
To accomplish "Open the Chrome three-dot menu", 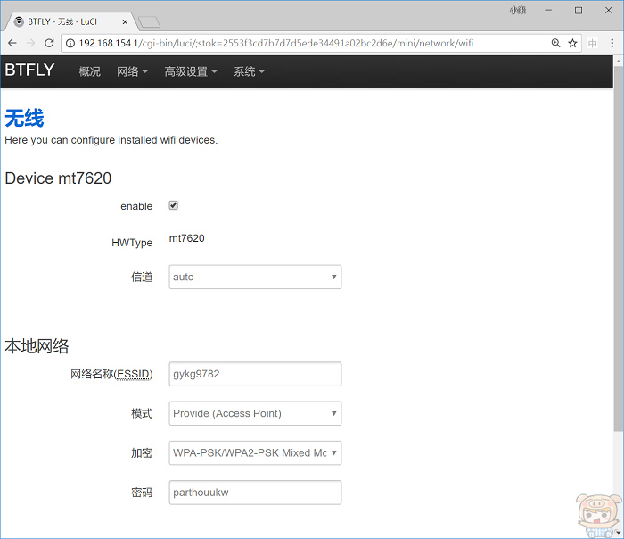I will tap(612, 43).
